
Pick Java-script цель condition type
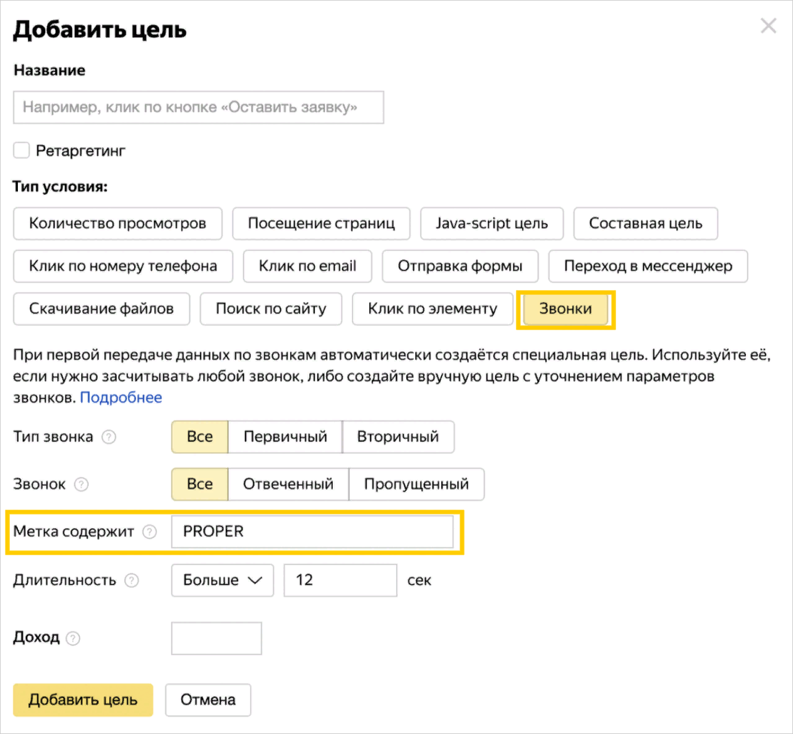(492, 224)
